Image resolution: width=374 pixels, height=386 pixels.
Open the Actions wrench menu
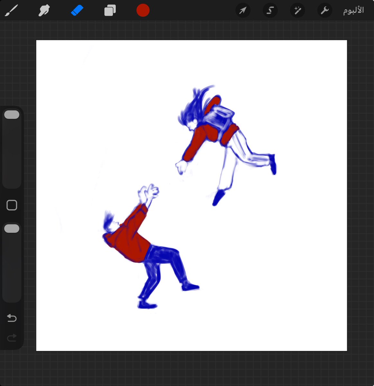coord(324,10)
